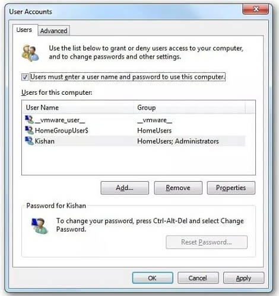279x296 pixels.
Task: Switch to the Advanced tab
Action: pyautogui.click(x=53, y=31)
